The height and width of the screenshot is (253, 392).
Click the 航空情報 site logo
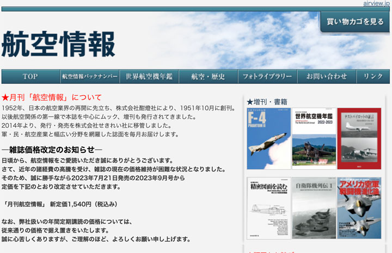coord(58,44)
